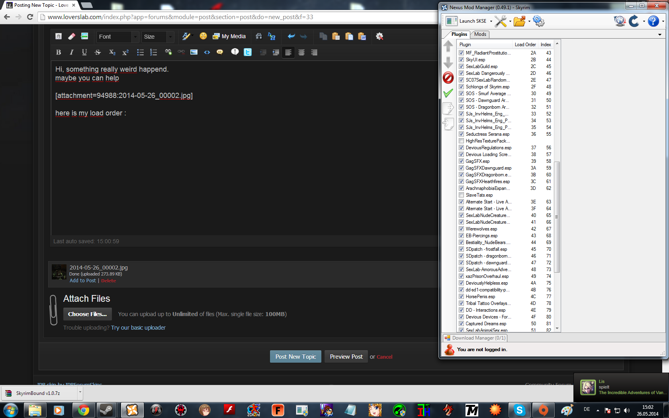Open My Media in the editor toolbar
The height and width of the screenshot is (418, 669).
pyautogui.click(x=229, y=36)
